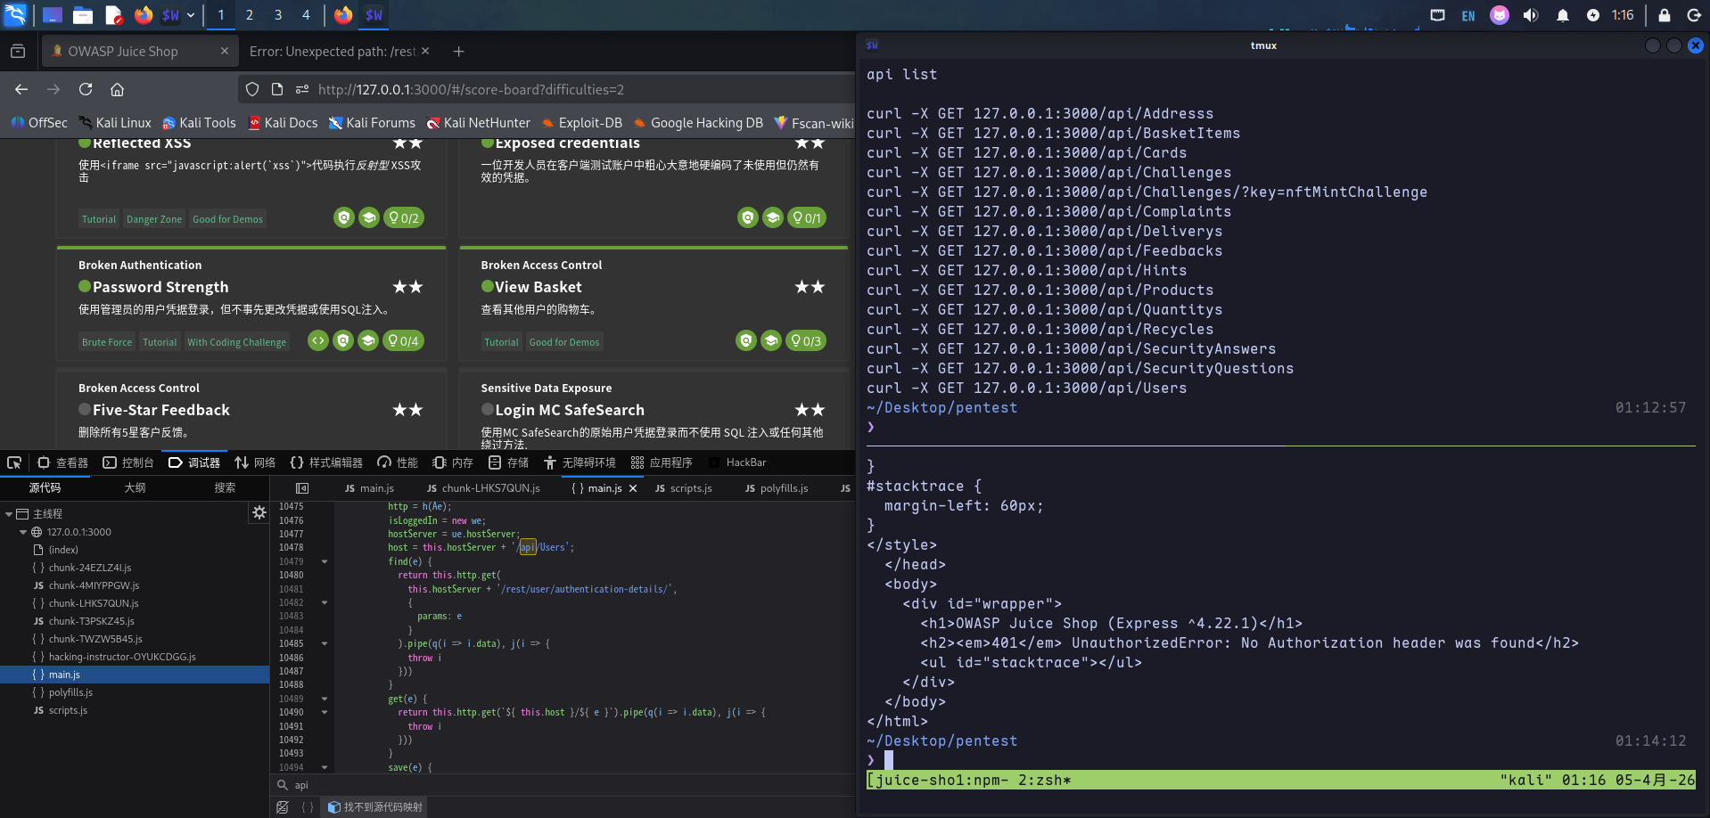Toggle ignore-source (blackbox) button in editor footer

(x=283, y=807)
